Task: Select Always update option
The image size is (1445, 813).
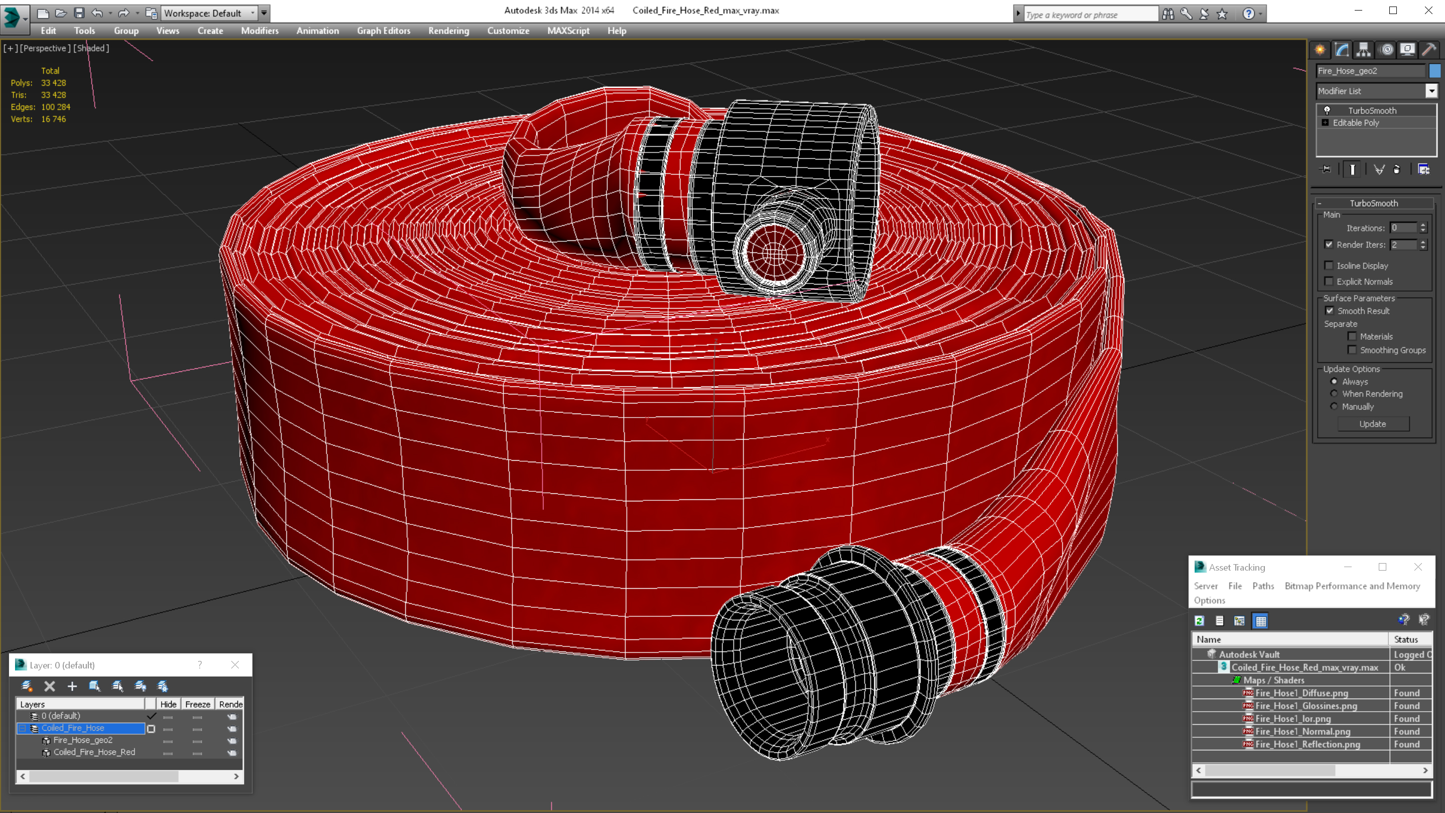Action: tap(1335, 381)
